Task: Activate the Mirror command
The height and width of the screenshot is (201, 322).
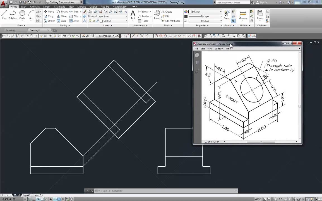Action: coord(62,16)
